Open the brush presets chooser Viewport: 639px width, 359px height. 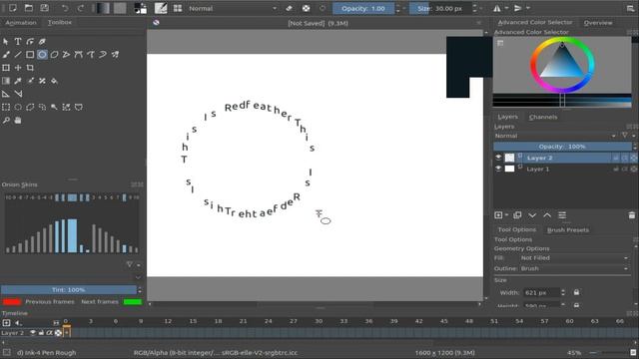(178, 8)
